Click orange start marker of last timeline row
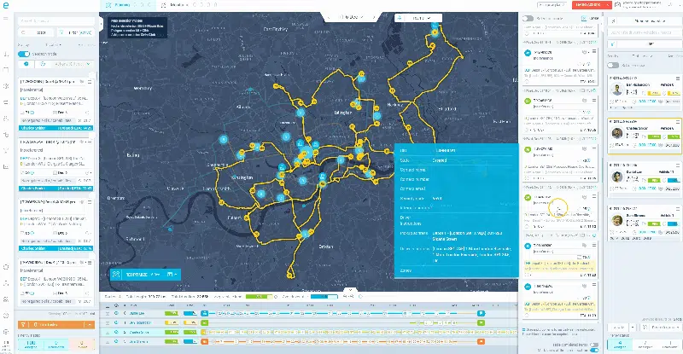683x354 pixels. [x=204, y=341]
